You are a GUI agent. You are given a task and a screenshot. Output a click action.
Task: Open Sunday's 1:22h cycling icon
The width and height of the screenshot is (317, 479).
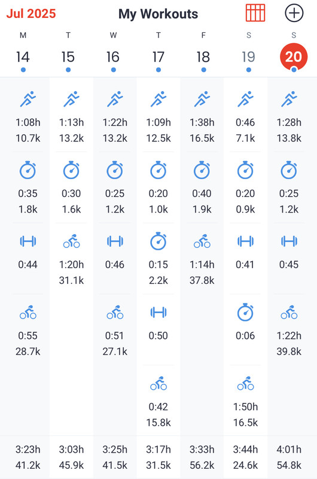coord(289,313)
